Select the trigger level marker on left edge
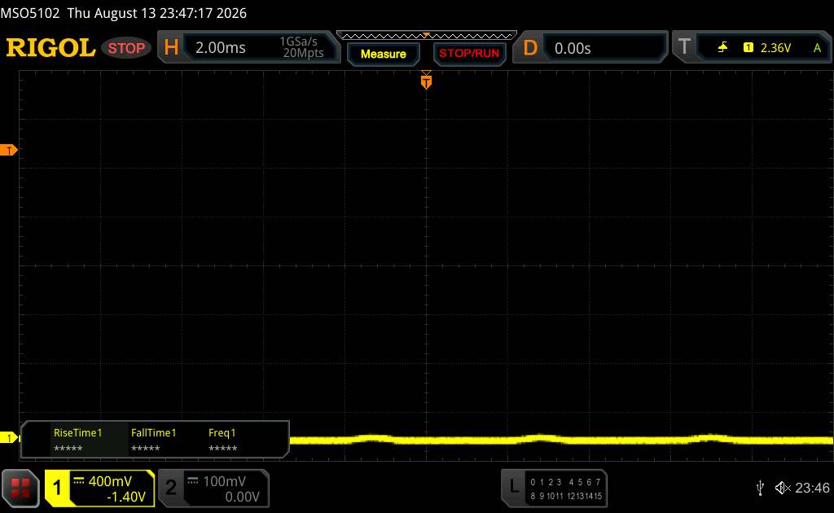Viewport: 834px width, 513px height. [8, 151]
